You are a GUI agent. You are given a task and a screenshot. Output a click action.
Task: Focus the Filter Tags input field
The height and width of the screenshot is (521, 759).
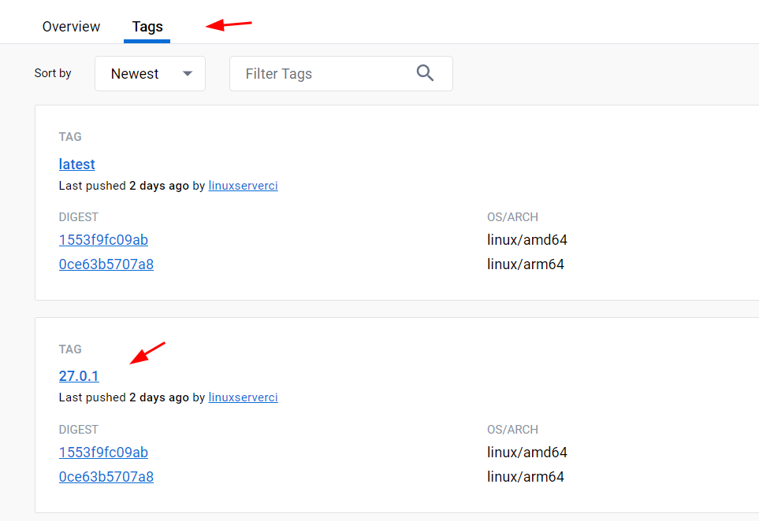pos(340,73)
